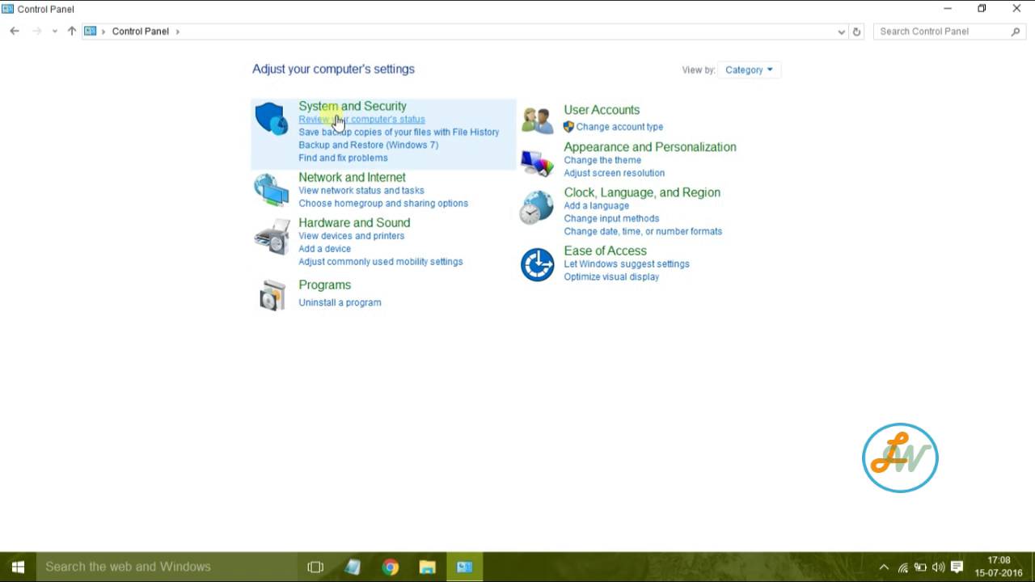
Task: Click the volume speaker tray icon
Action: coord(939,567)
